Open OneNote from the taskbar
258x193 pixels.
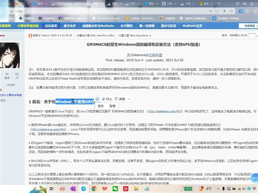pos(73,189)
